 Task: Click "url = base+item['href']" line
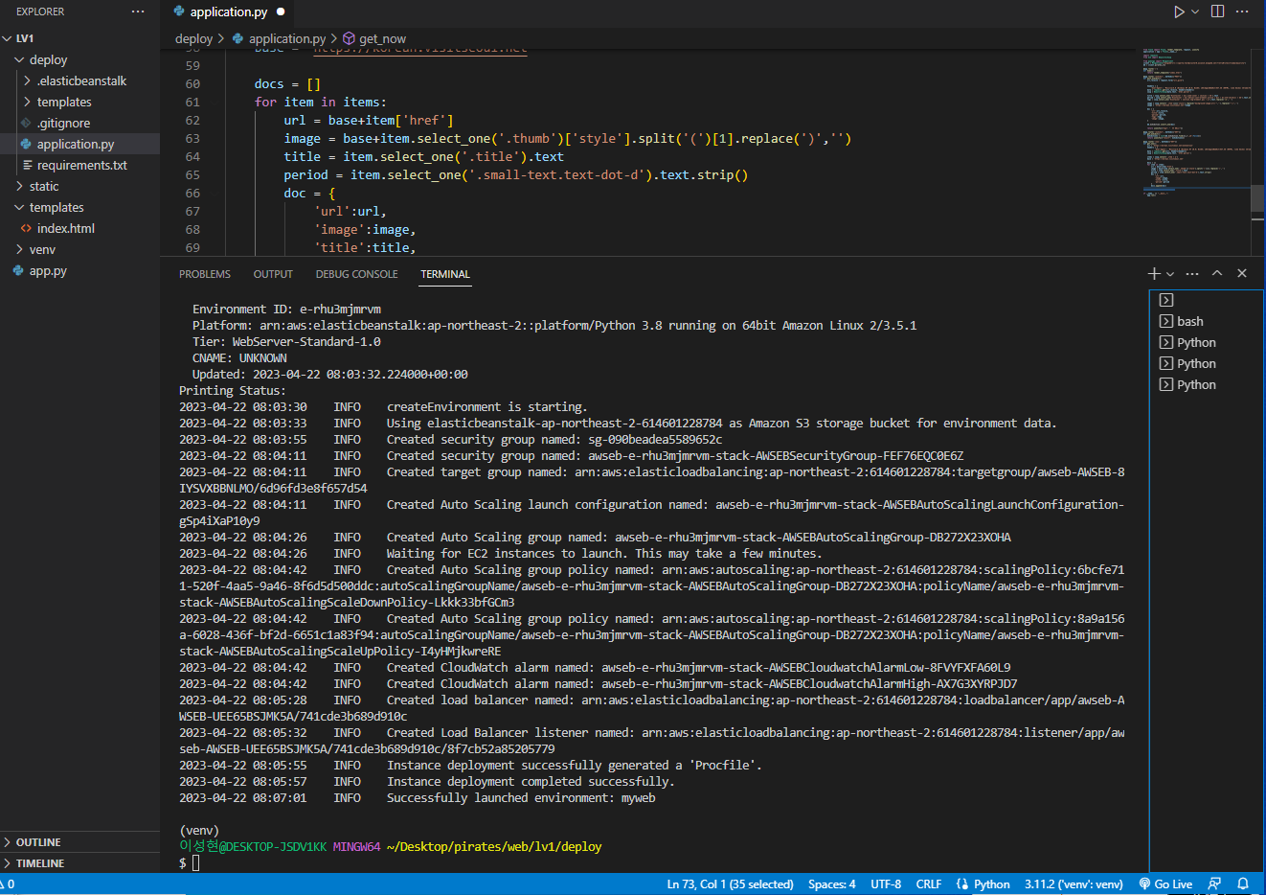click(x=369, y=120)
